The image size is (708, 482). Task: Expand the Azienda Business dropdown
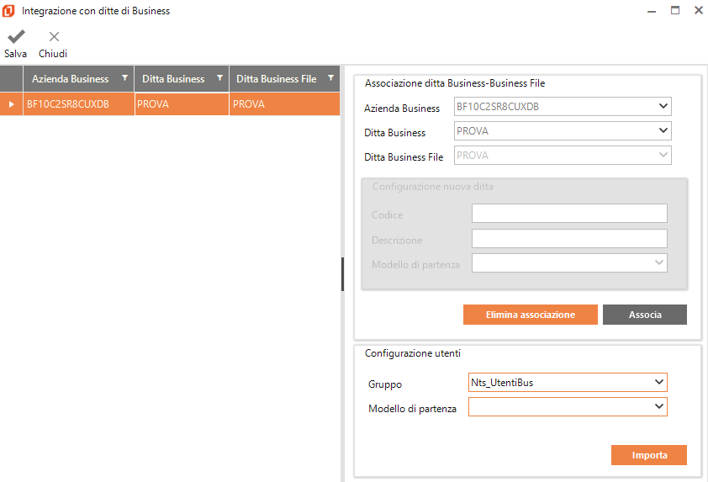(x=663, y=106)
